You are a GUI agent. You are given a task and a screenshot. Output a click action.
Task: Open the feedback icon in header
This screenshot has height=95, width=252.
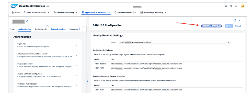(x=226, y=6)
